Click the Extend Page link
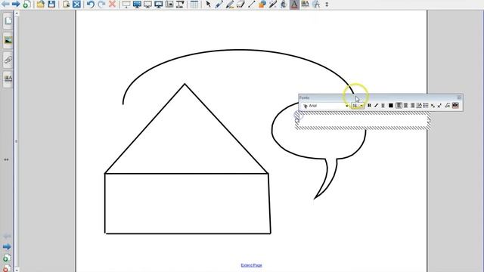 (251, 265)
